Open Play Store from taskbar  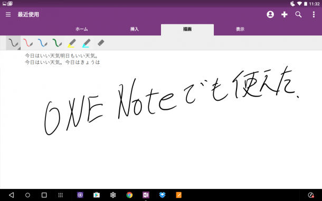click(x=97, y=195)
